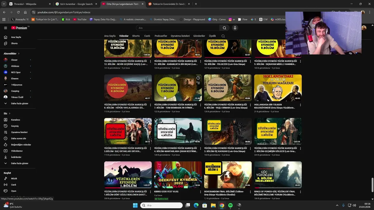Switch to the Üyelik channel tab

pos(212,36)
